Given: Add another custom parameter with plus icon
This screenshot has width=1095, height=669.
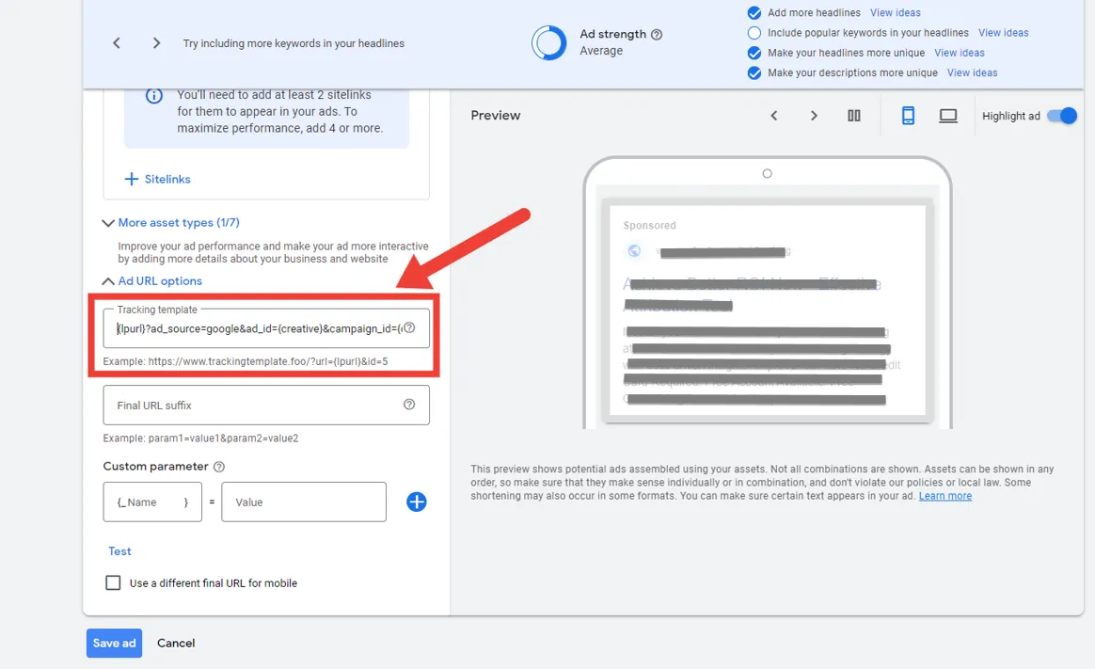Looking at the screenshot, I should click(416, 502).
